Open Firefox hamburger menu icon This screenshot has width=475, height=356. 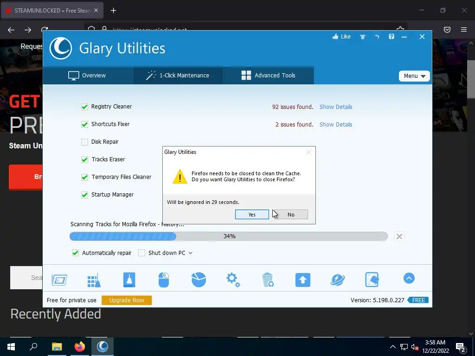tap(464, 30)
